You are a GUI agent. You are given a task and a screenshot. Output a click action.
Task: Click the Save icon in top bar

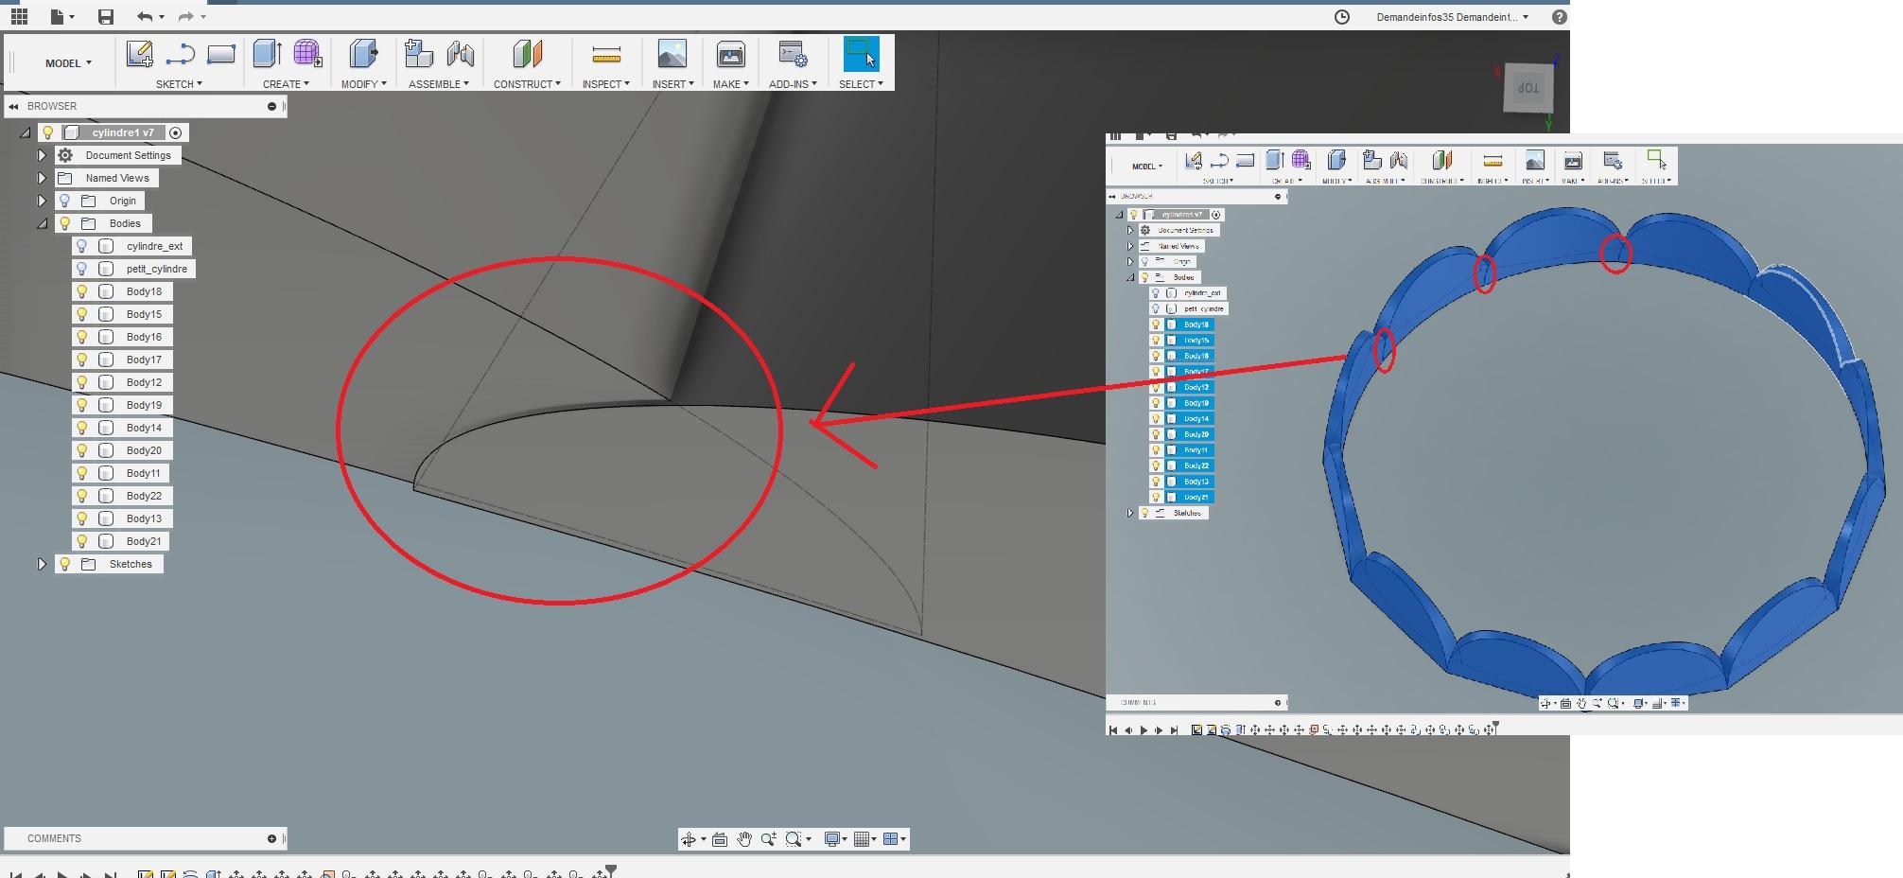tap(106, 17)
